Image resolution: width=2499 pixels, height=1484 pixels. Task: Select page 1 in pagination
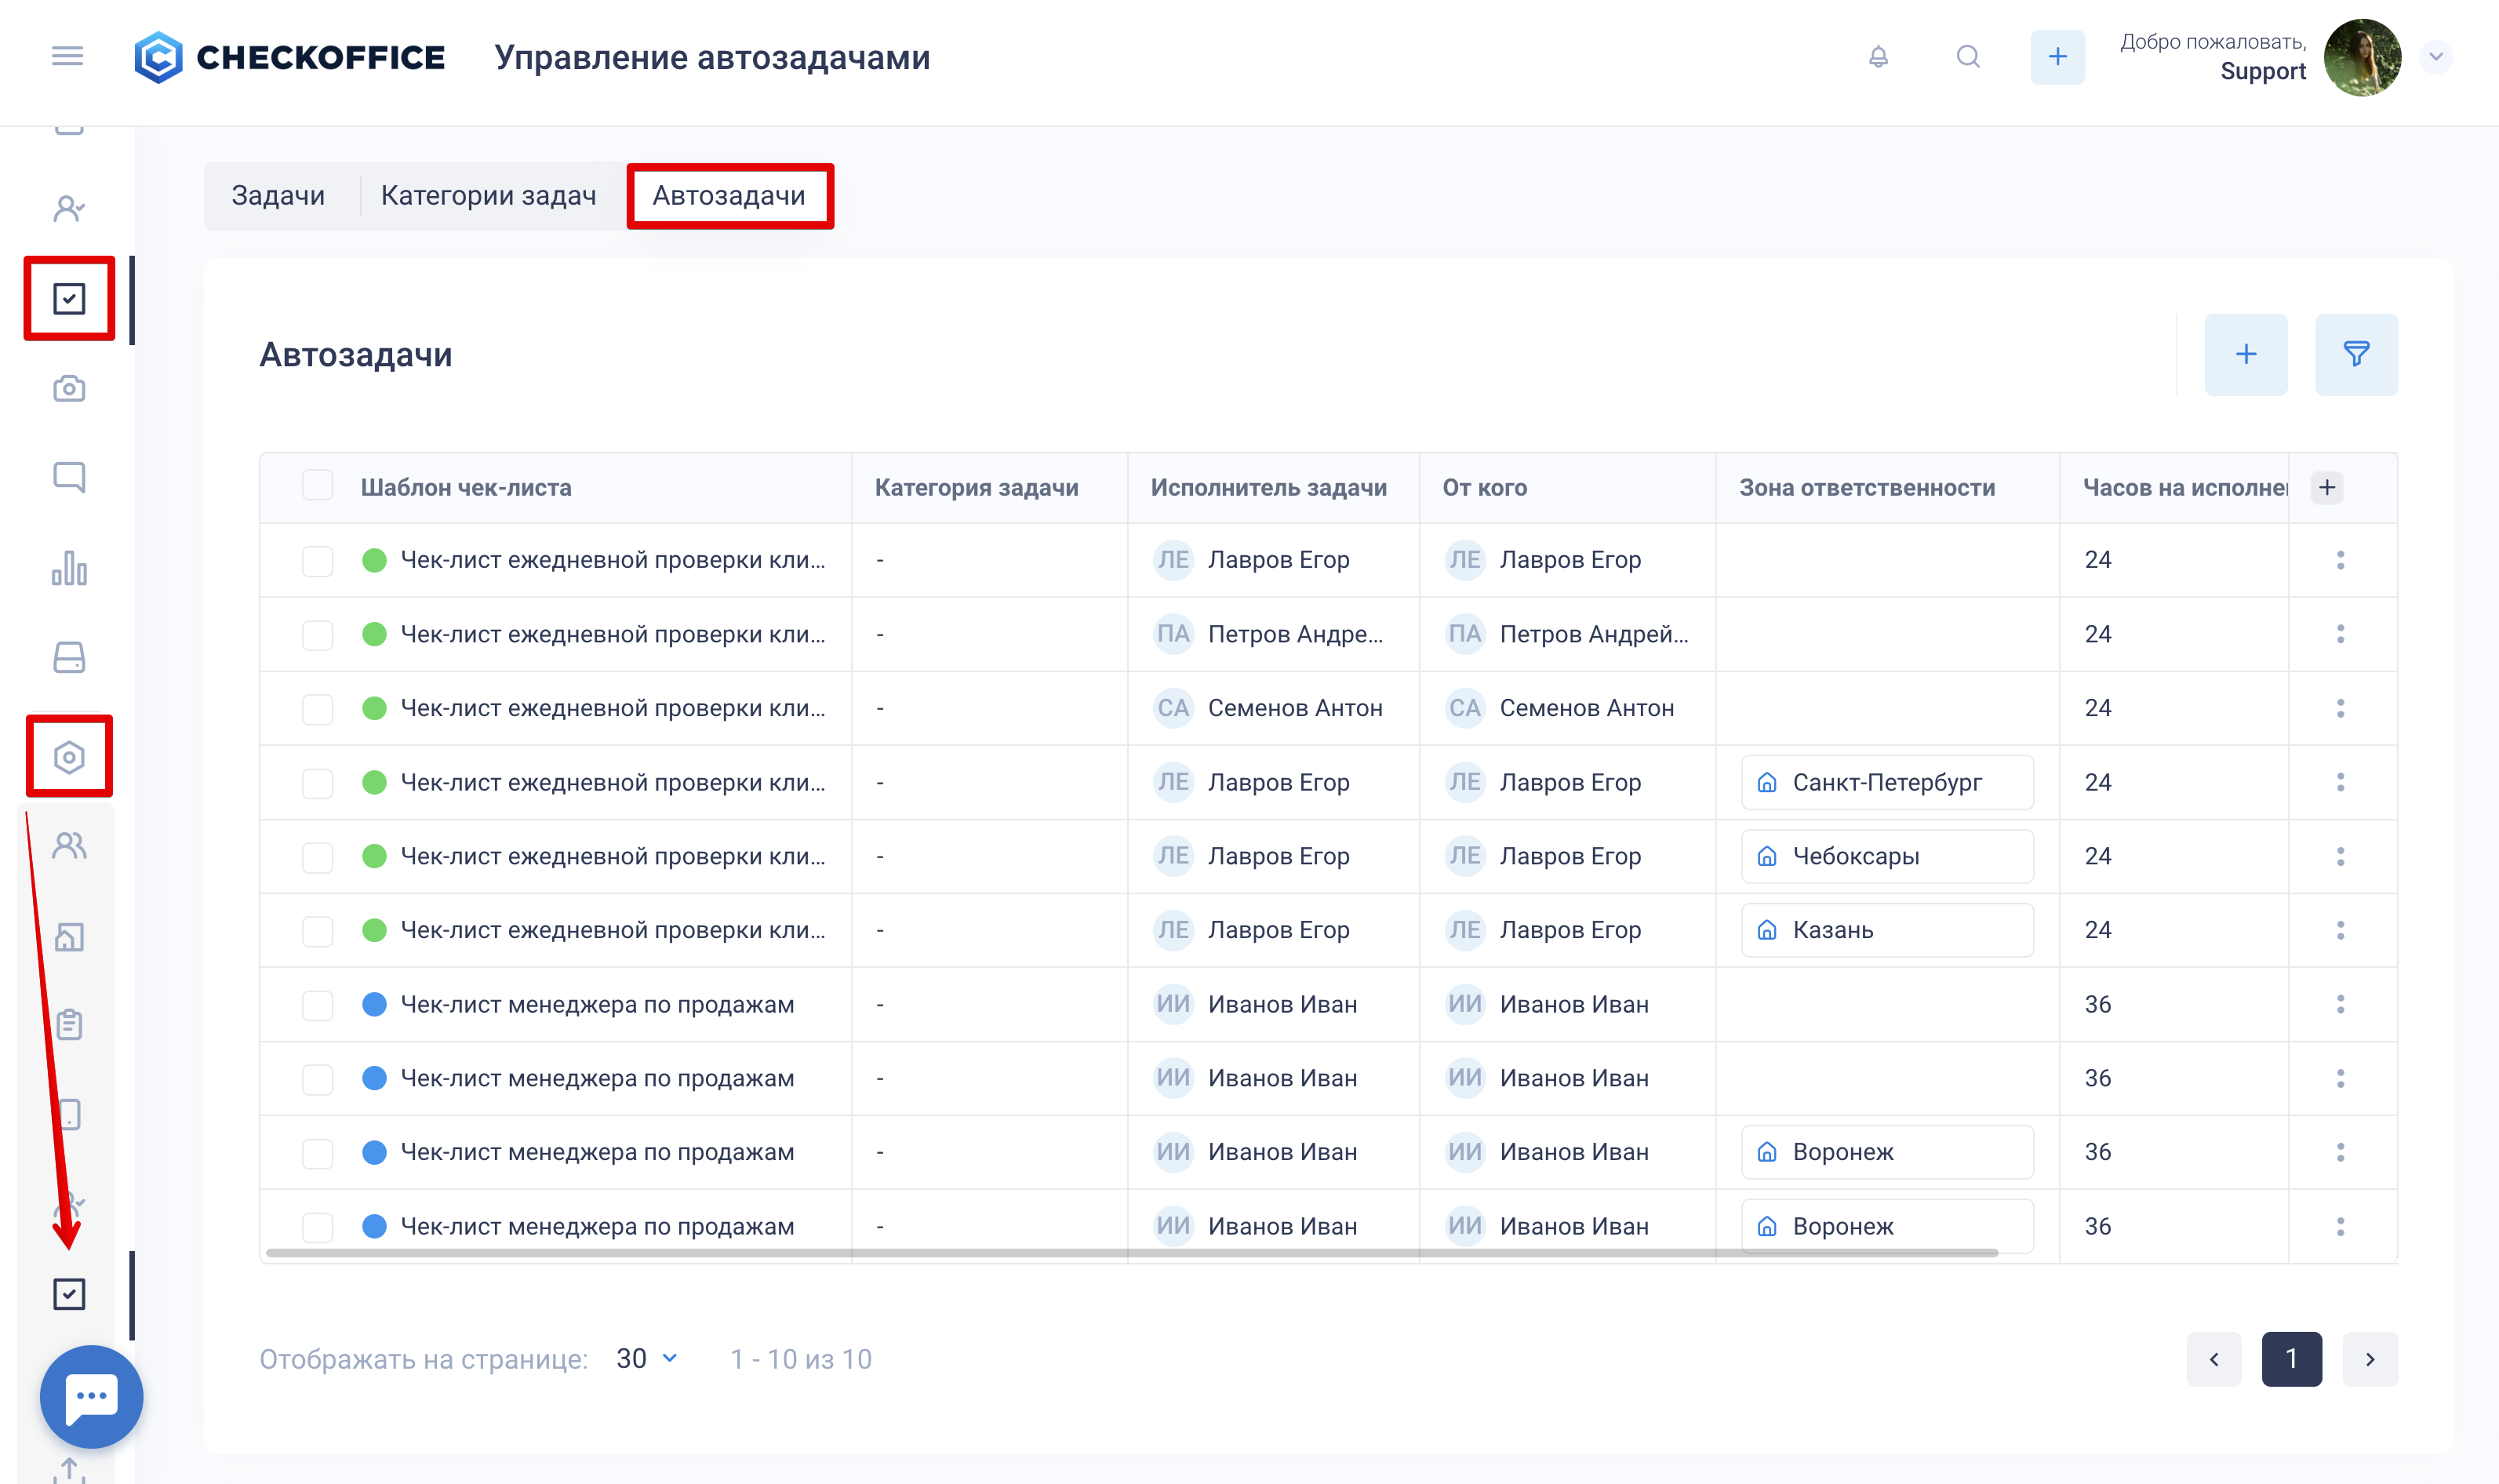[2291, 1359]
